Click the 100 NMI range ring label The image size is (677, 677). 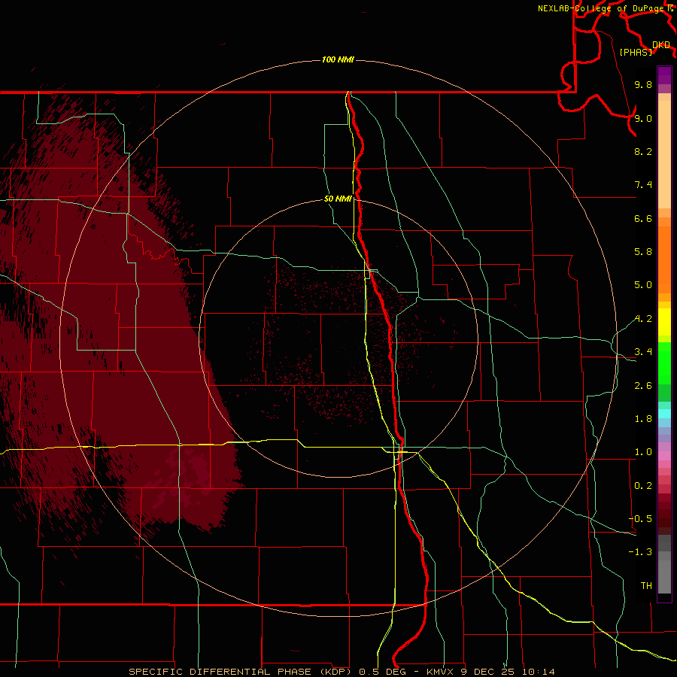click(338, 59)
